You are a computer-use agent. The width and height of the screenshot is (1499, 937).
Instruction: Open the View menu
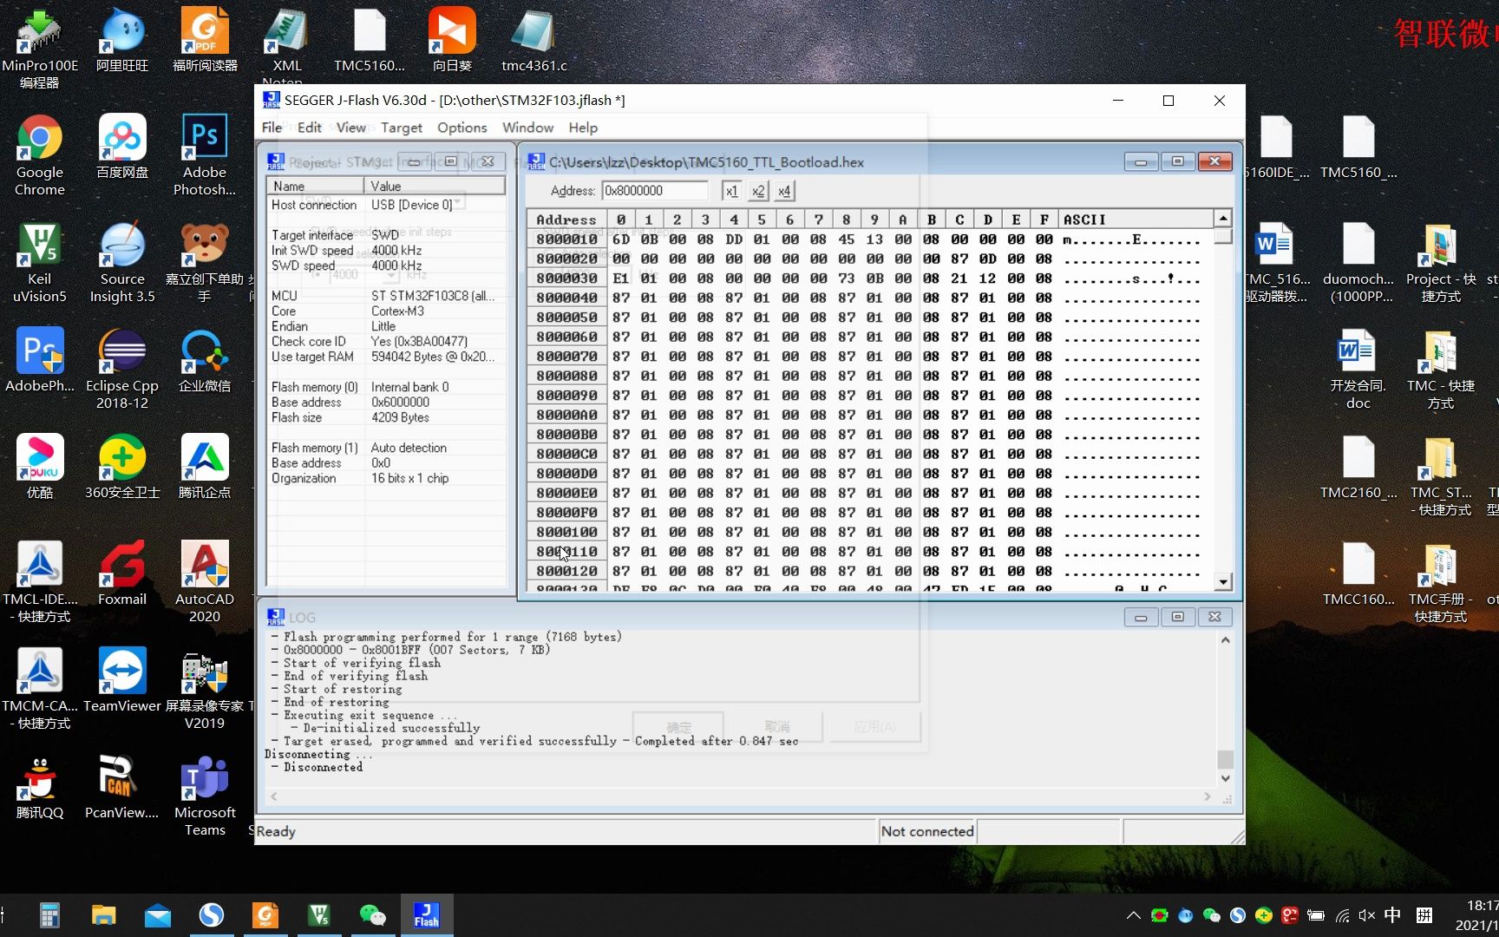[x=350, y=128]
